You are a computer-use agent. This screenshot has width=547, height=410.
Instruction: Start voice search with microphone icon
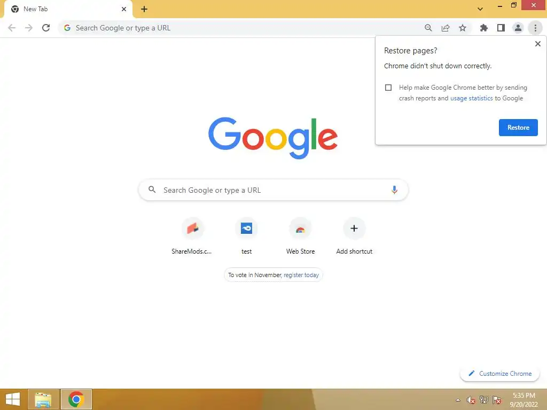(394, 190)
